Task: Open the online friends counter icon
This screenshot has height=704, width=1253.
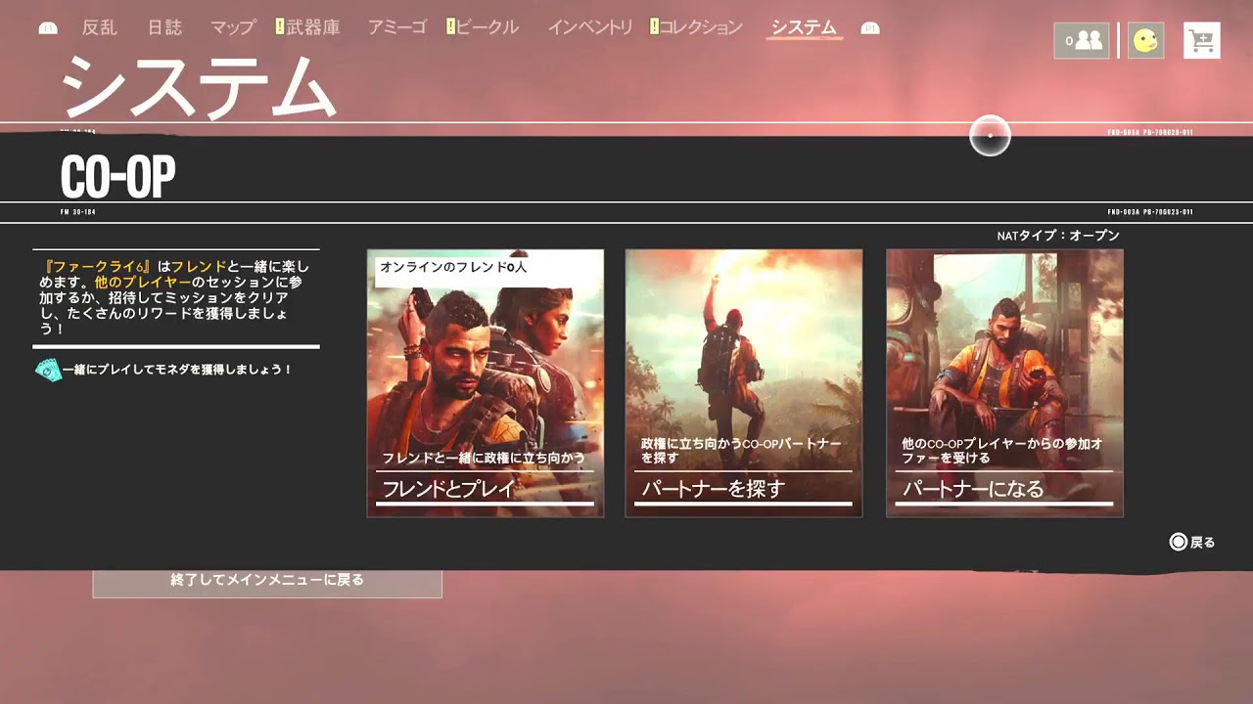Action: (1082, 40)
